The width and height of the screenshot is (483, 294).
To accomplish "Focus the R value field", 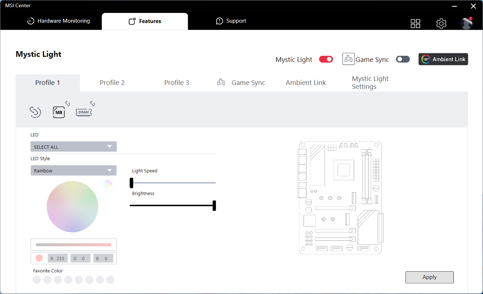I will (58, 258).
